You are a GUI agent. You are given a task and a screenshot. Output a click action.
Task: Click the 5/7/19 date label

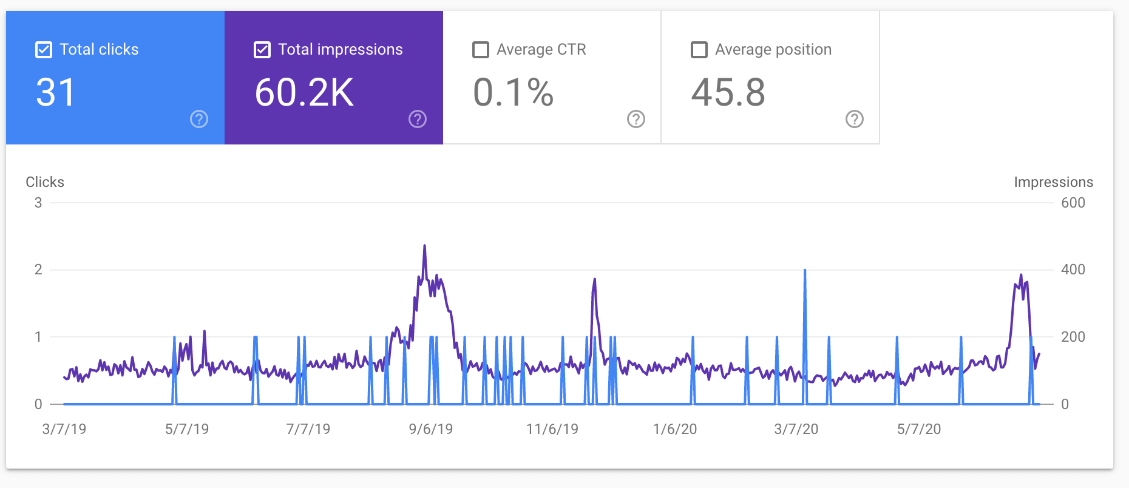coord(187,429)
